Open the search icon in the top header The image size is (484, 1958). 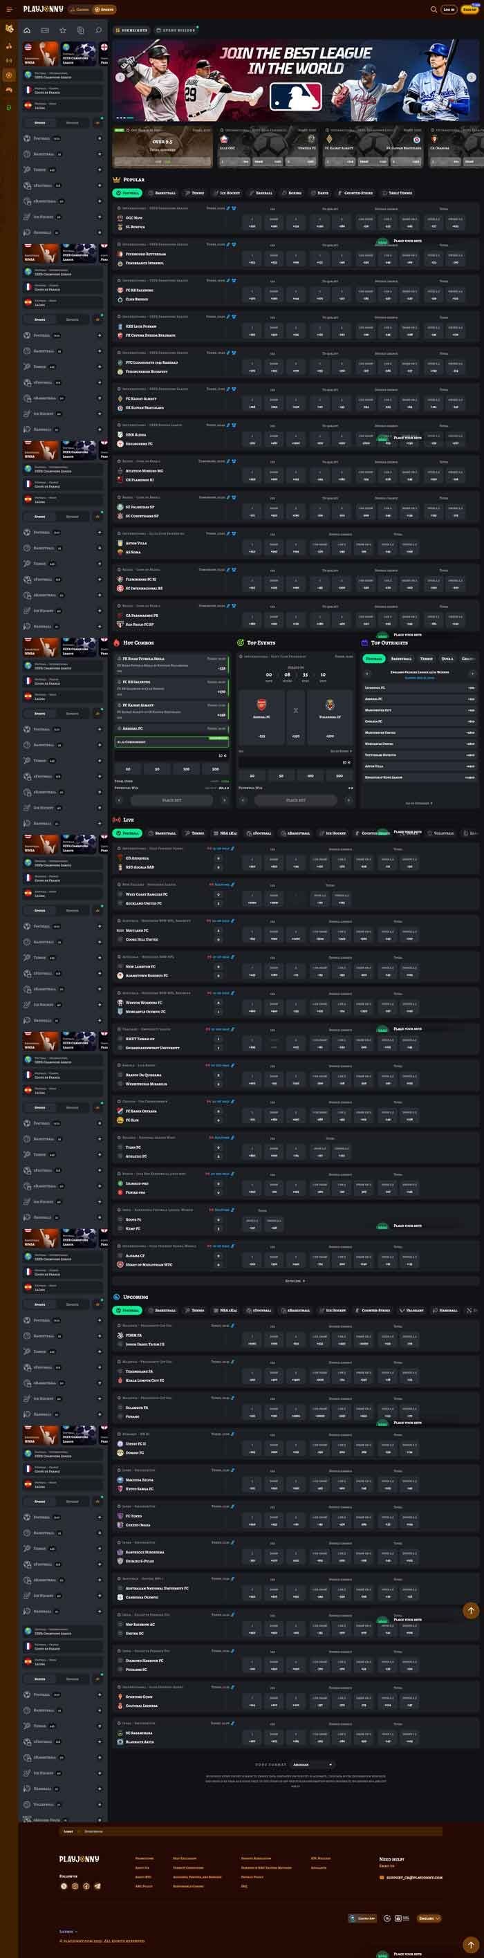(x=433, y=9)
